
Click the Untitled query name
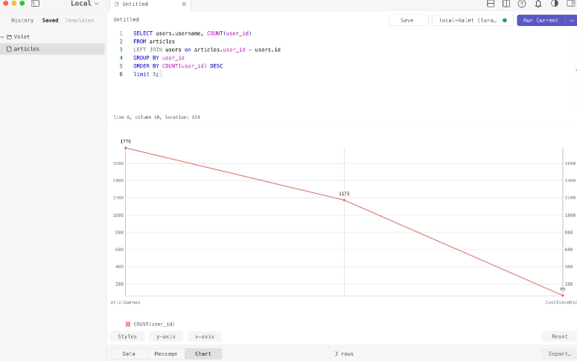click(x=127, y=19)
